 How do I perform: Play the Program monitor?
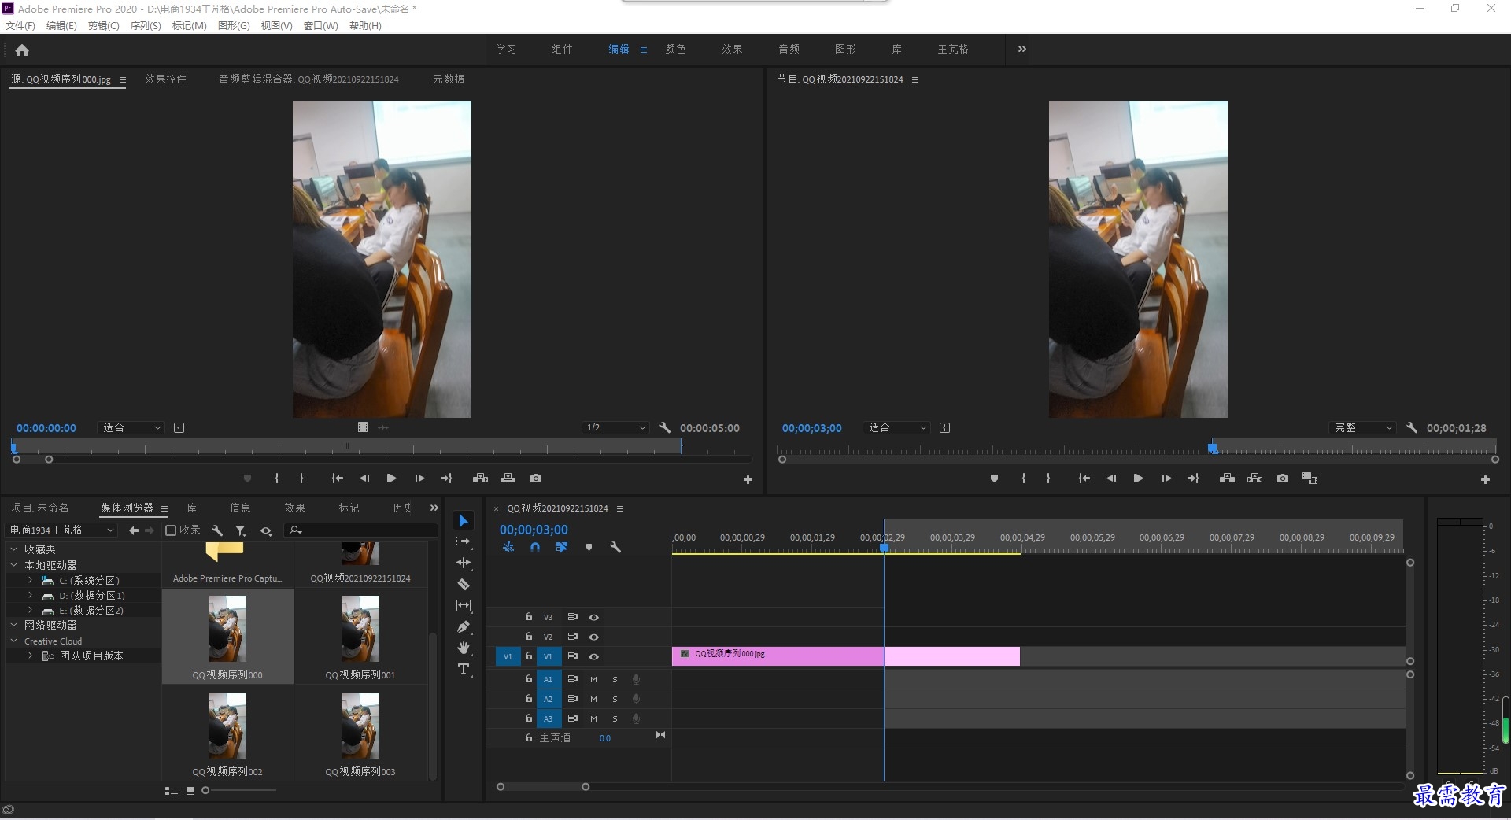pyautogui.click(x=1138, y=478)
